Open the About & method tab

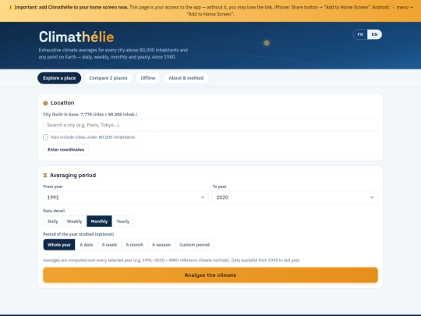pos(186,78)
